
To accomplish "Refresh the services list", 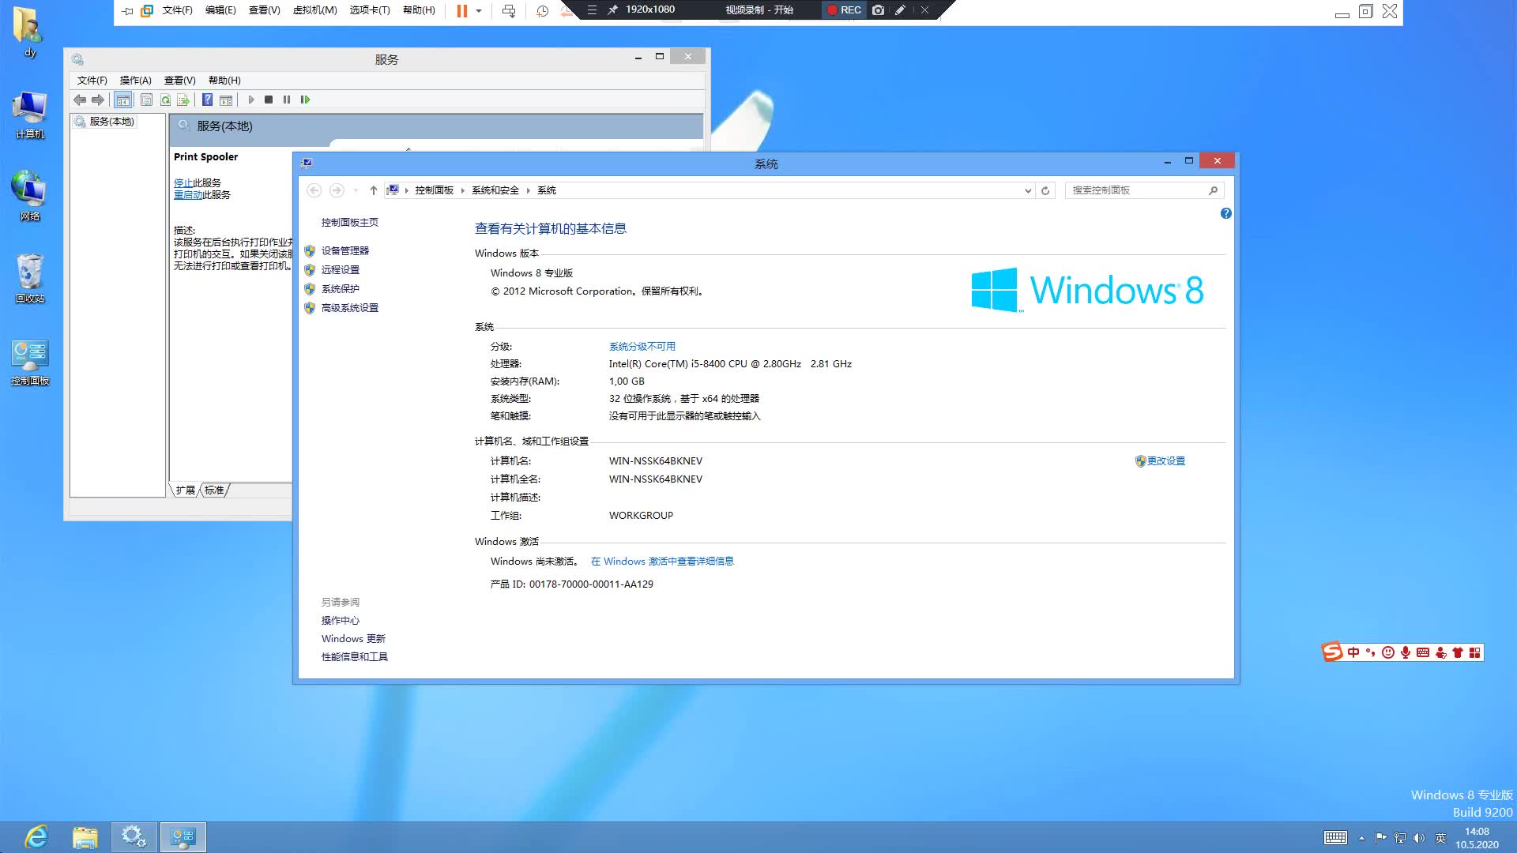I will [x=165, y=100].
